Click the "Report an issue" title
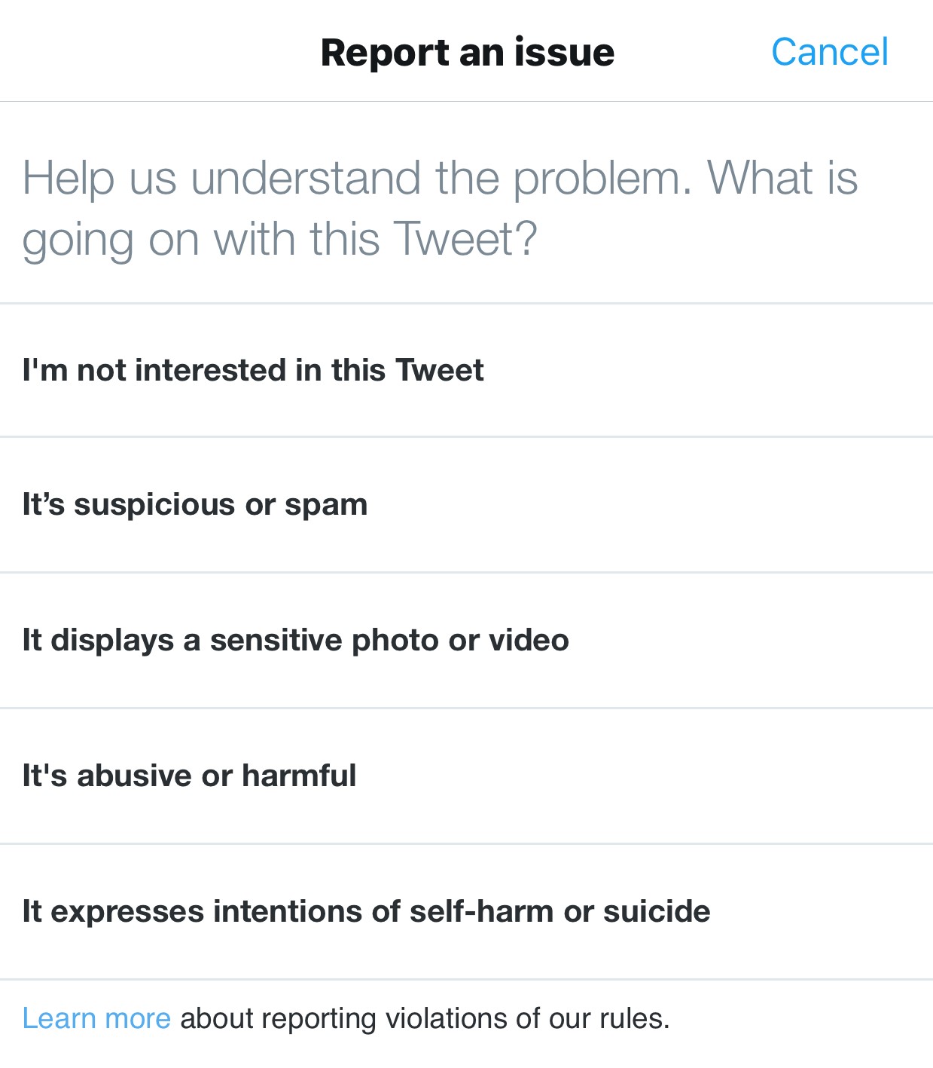 click(x=467, y=52)
